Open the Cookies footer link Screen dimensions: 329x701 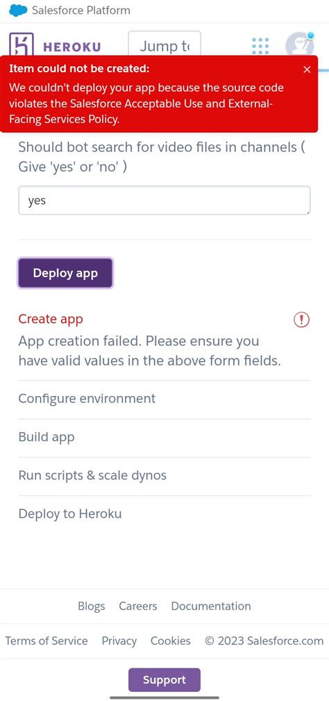[171, 641]
